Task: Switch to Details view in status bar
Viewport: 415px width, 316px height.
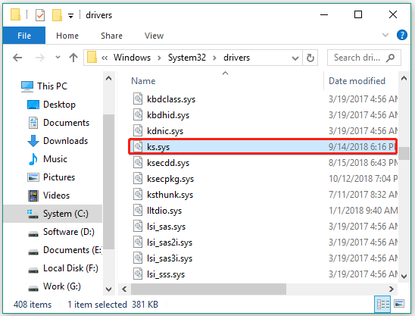Action: tap(382, 304)
